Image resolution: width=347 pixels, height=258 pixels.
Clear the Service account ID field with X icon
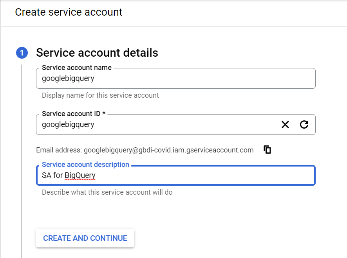(x=285, y=125)
